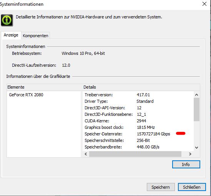Click the 256-Bit memory interface value
This screenshot has width=211, height=196.
pos(143,140)
